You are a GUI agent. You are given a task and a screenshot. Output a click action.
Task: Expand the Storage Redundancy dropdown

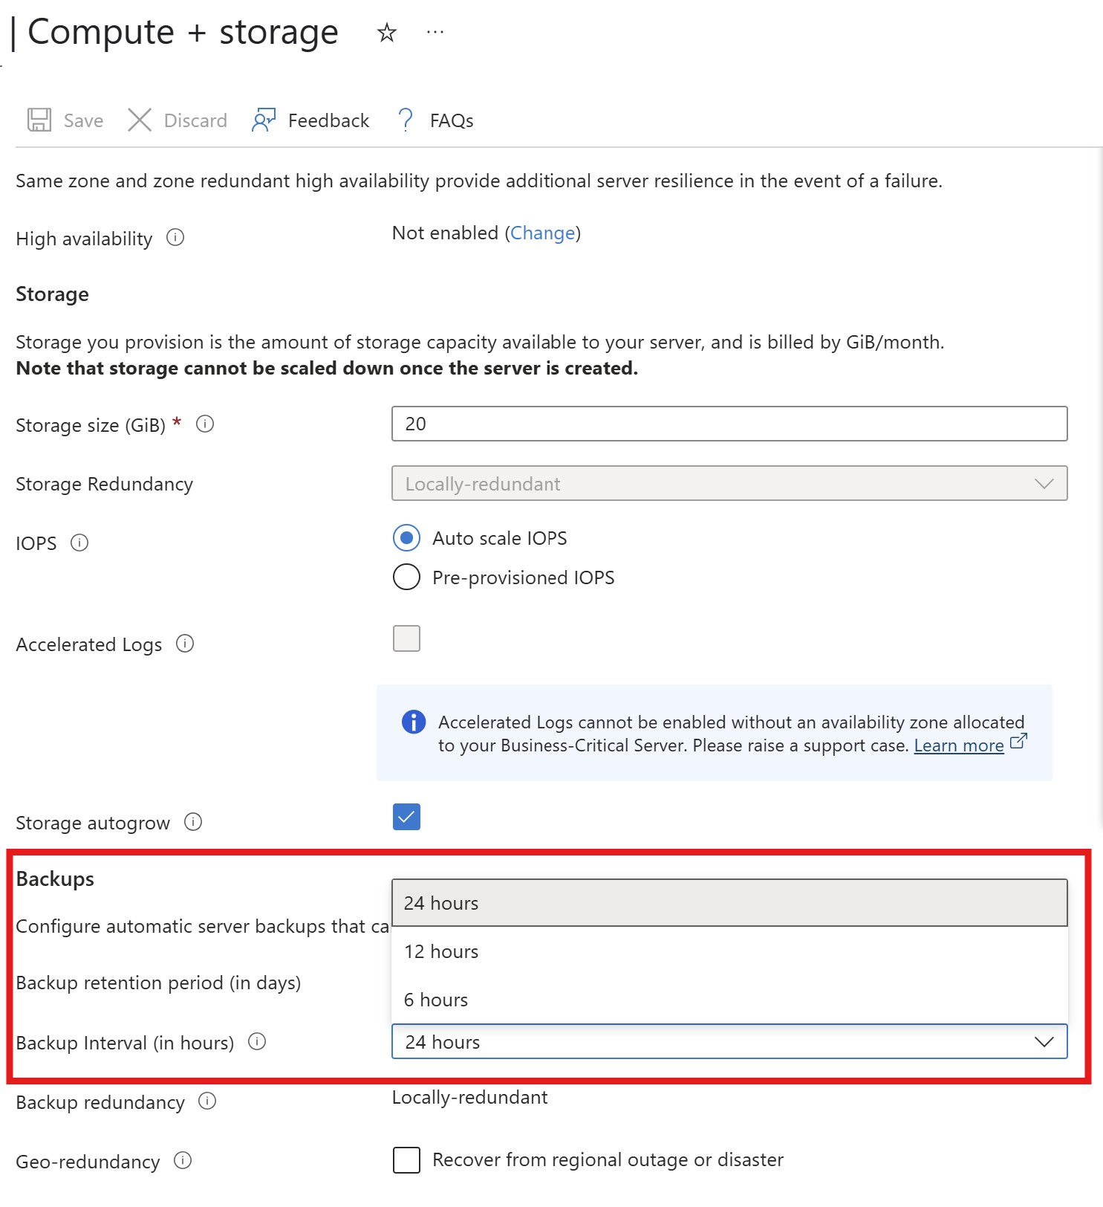[729, 484]
